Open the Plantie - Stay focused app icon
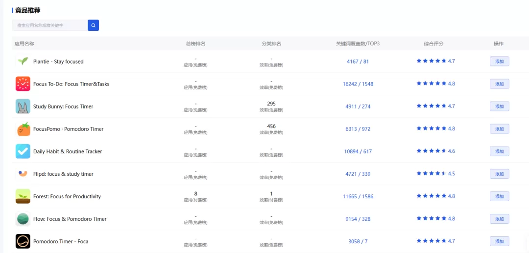Screen dimensions: 529x253 point(23,61)
